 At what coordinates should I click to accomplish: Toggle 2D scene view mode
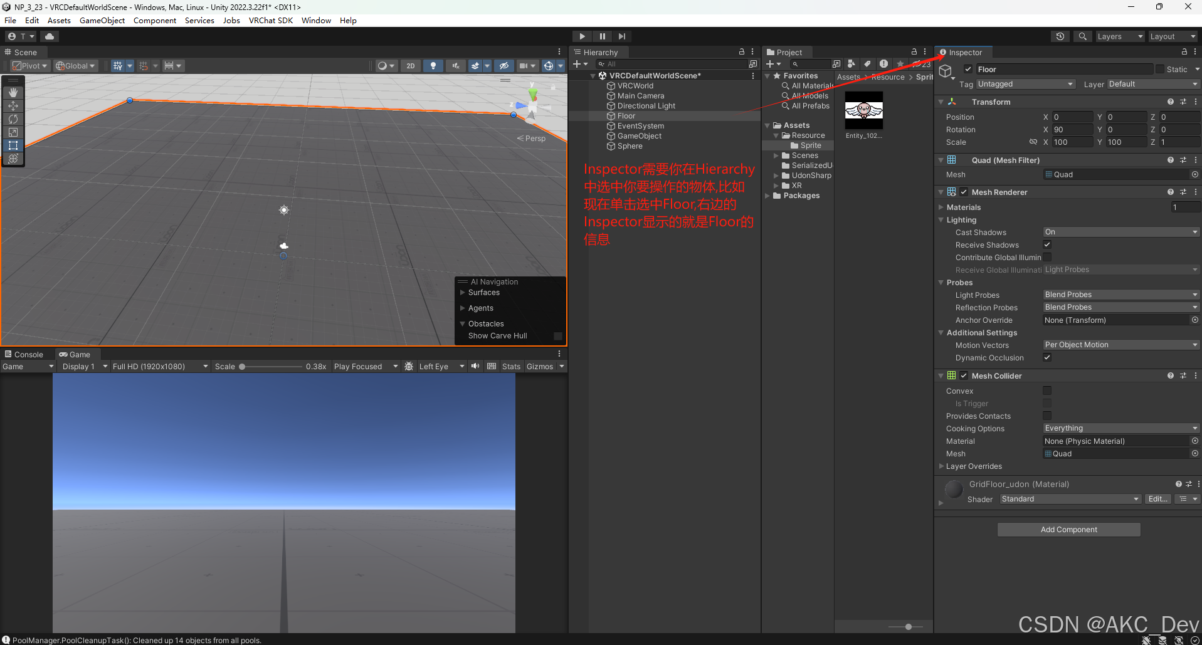pos(411,66)
